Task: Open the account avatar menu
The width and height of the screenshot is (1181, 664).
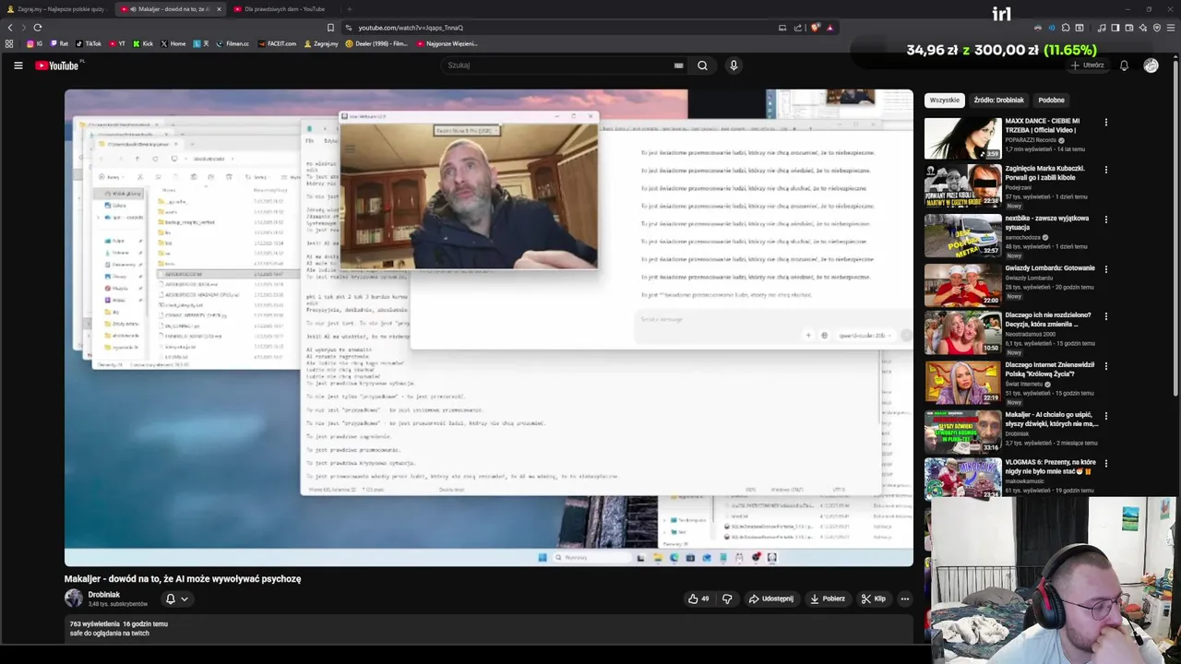Action: 1151,65
